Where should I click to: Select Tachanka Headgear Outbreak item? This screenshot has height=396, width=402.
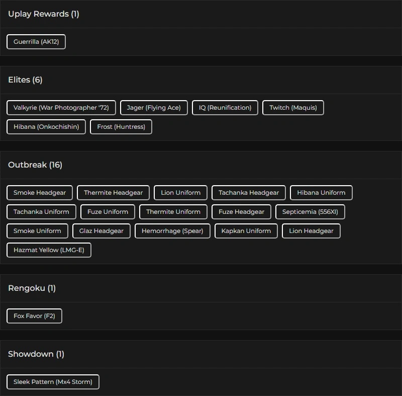click(x=249, y=193)
